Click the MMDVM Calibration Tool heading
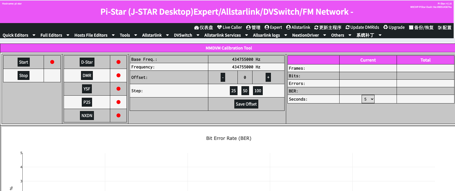Viewport: 455px width, 191px height. click(229, 48)
